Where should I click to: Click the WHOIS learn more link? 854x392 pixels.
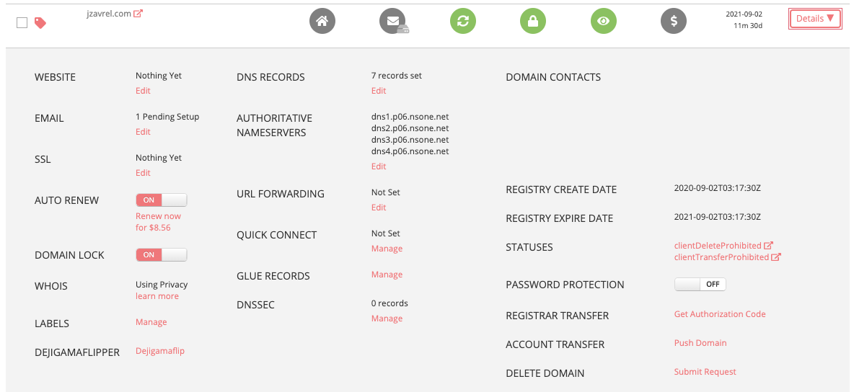click(x=157, y=296)
